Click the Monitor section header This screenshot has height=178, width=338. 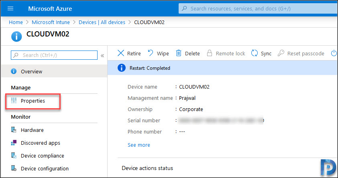coord(21,117)
